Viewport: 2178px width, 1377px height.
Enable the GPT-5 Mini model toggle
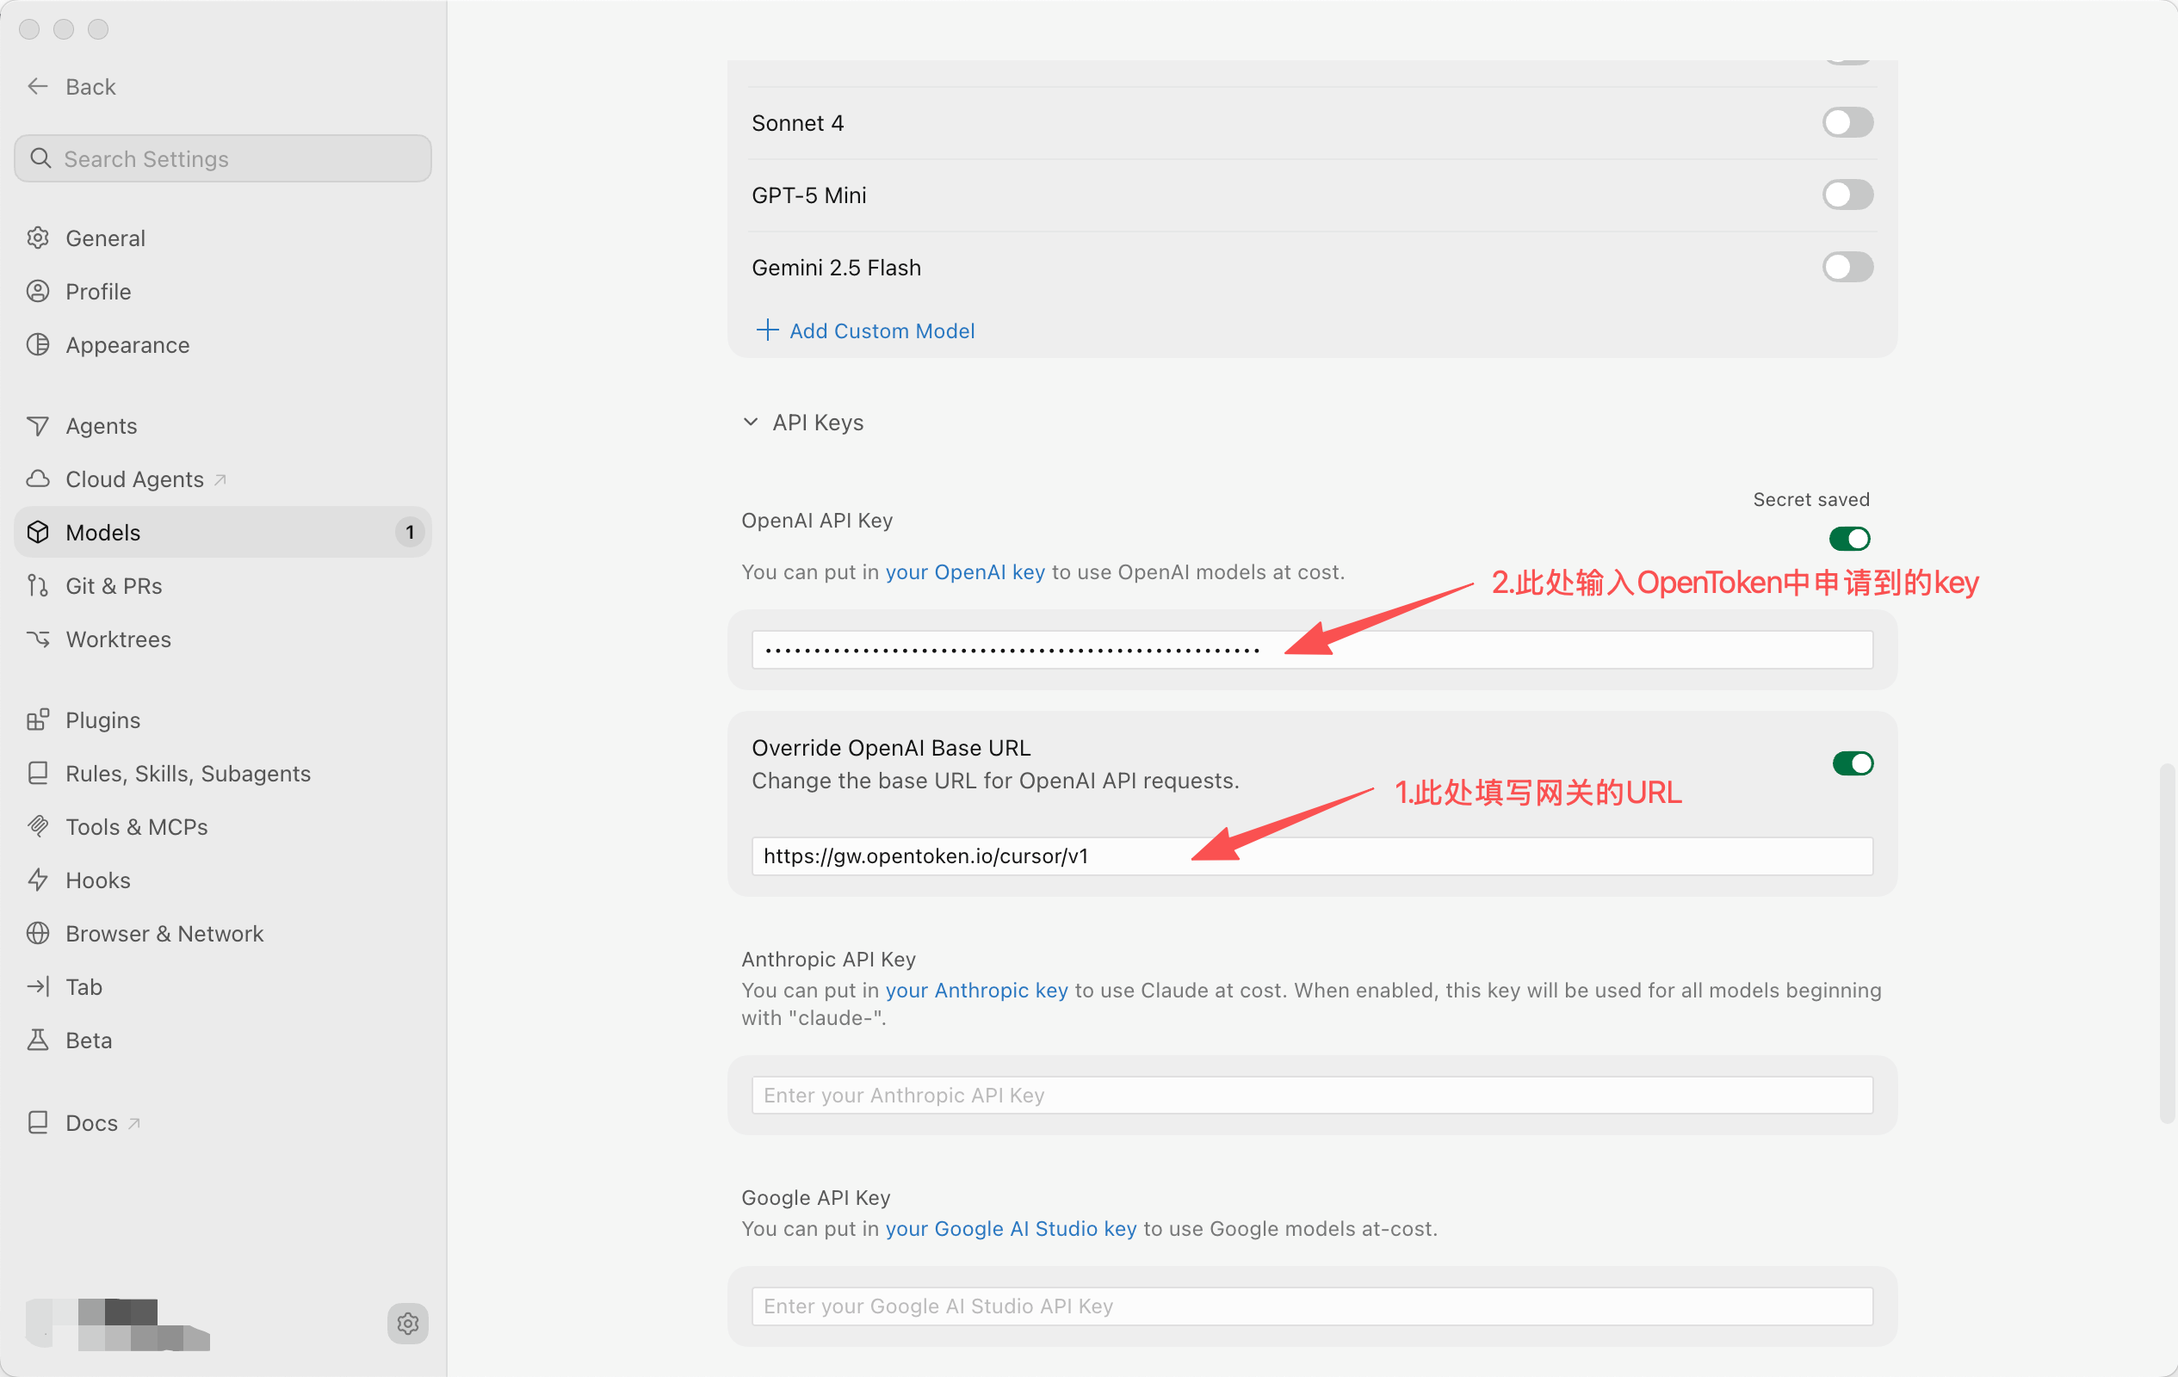tap(1847, 195)
